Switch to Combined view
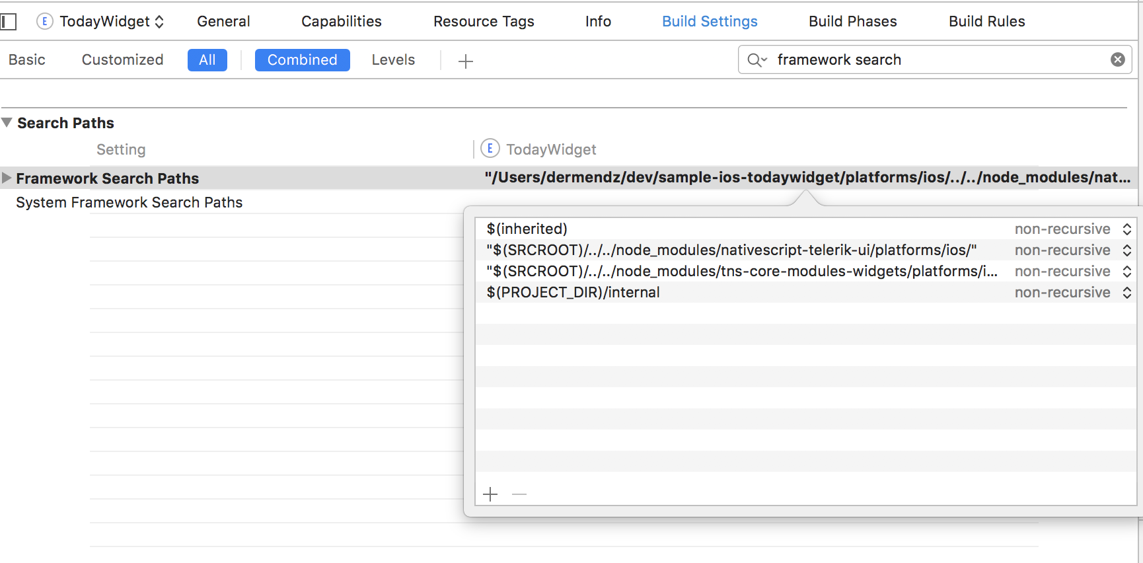 coord(302,60)
